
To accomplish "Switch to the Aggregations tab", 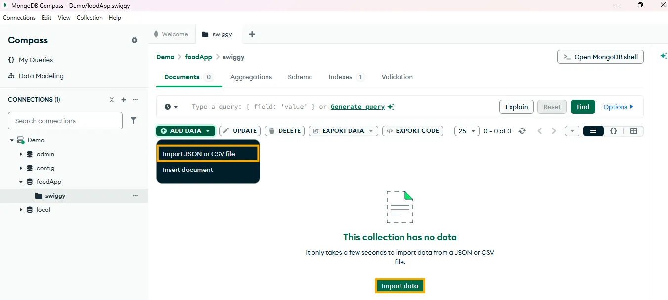I will (x=251, y=77).
